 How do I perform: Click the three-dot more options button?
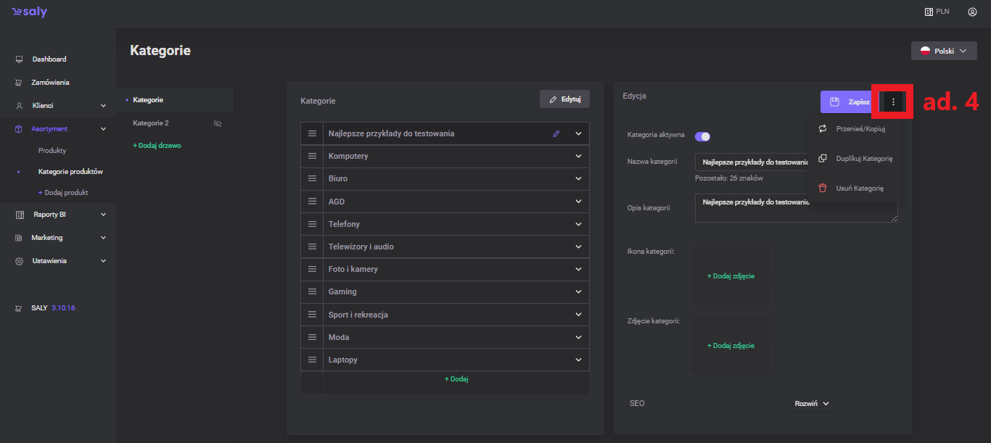893,102
